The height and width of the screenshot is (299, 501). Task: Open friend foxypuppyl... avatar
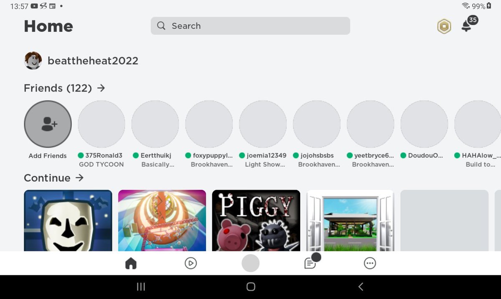click(x=209, y=124)
